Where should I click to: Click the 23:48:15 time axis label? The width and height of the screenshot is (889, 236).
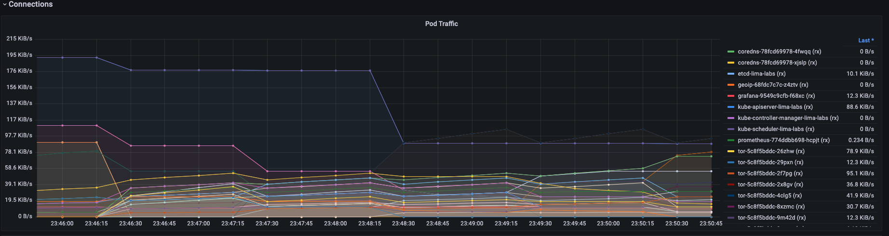click(x=370, y=223)
